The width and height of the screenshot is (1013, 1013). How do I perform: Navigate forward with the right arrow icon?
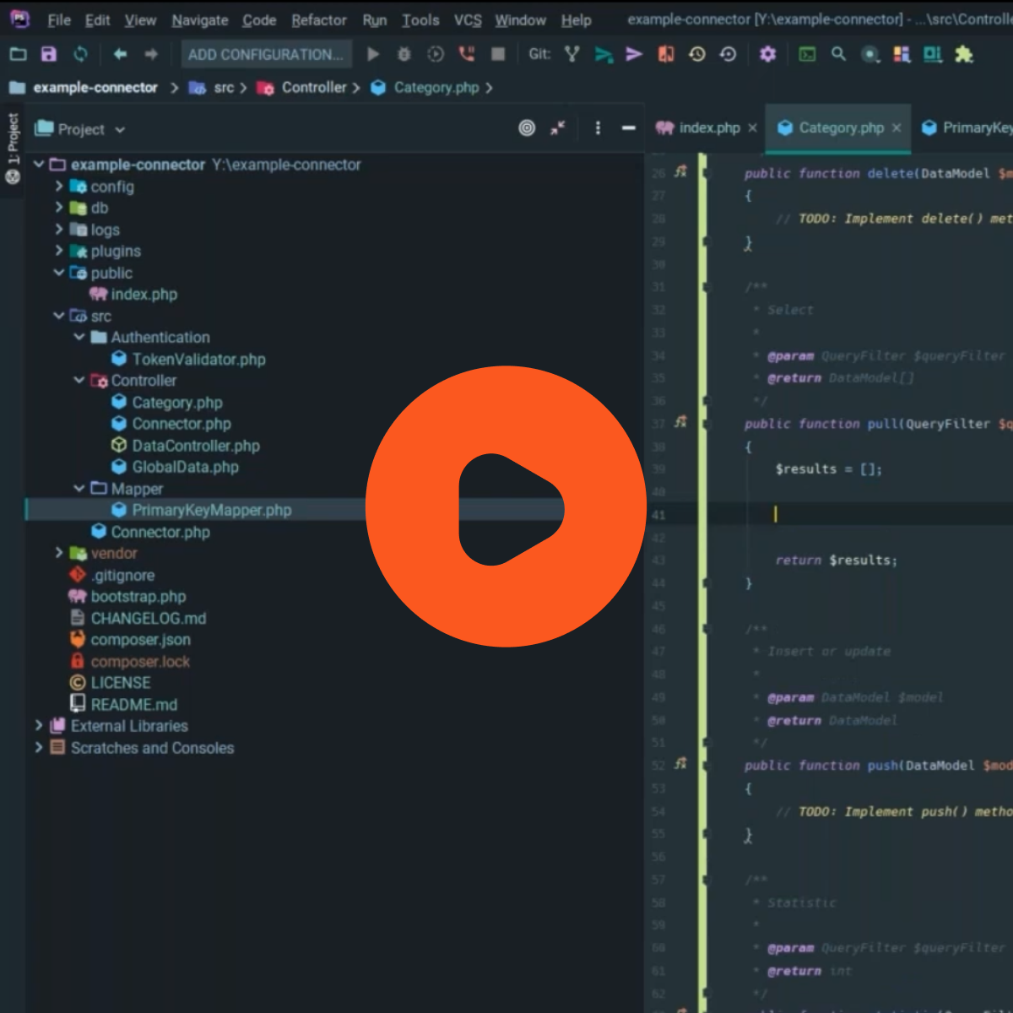[151, 54]
